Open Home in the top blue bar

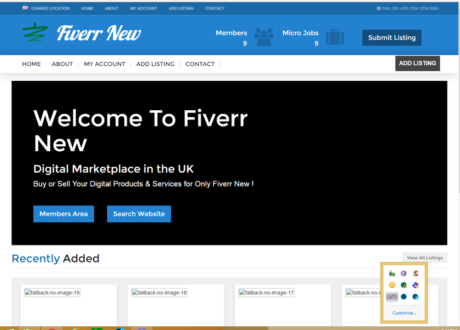tap(87, 8)
